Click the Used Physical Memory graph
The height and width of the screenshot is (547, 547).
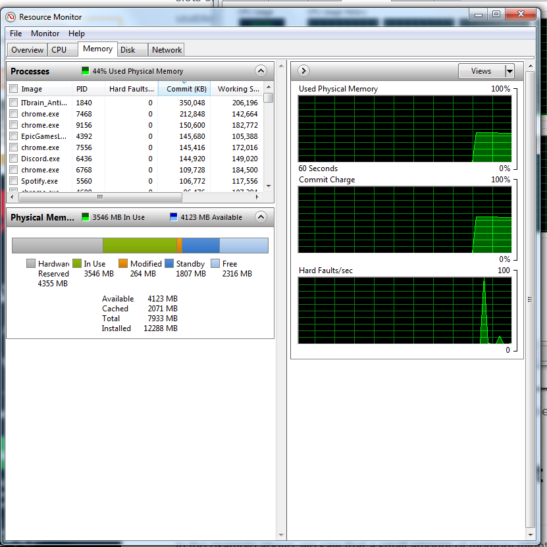(405, 129)
